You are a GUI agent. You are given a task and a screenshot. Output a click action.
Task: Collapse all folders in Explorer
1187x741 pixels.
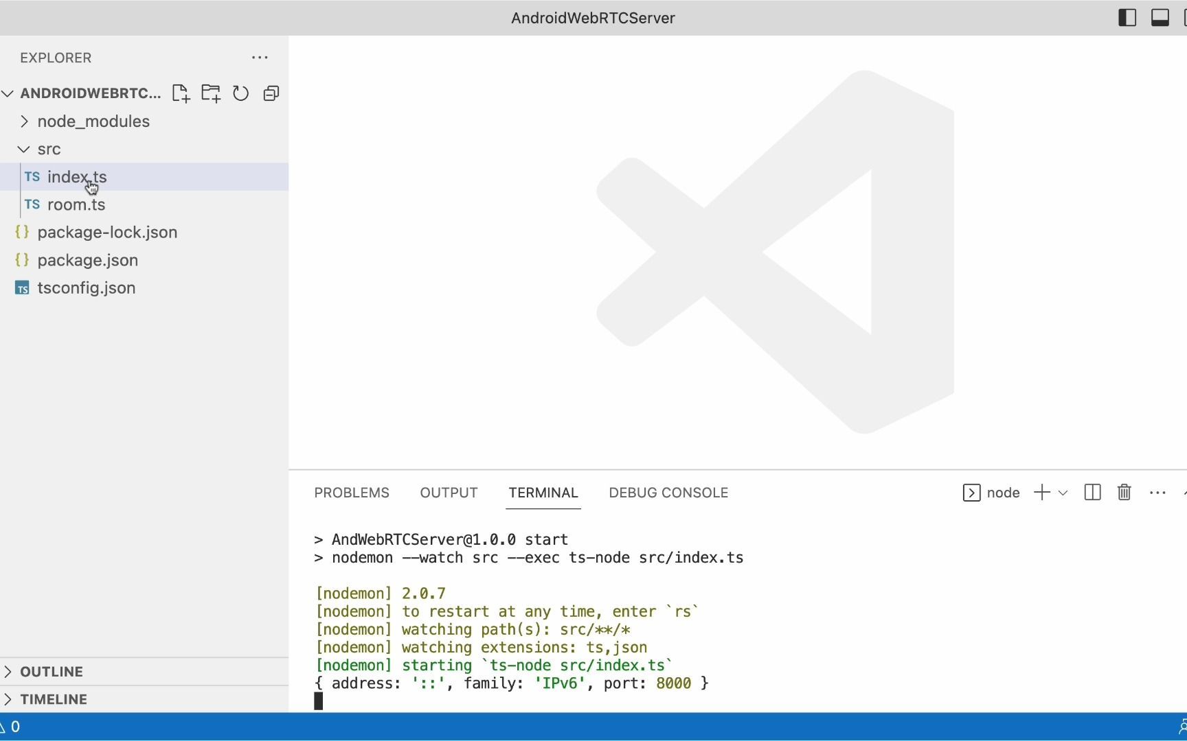tap(271, 93)
